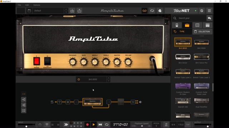The width and height of the screenshot is (229, 128).
Task: Click the BASS knob on the amp
Action: tap(84, 62)
